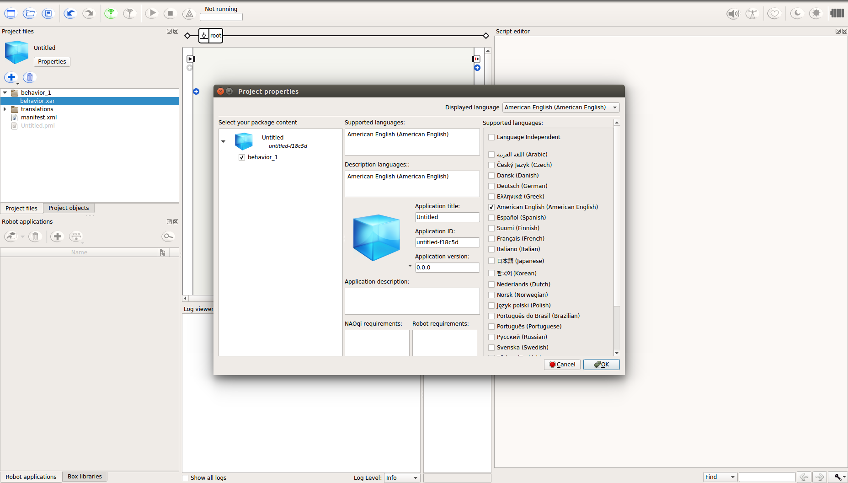
Task: Open the Log Level Info dropdown
Action: (402, 478)
